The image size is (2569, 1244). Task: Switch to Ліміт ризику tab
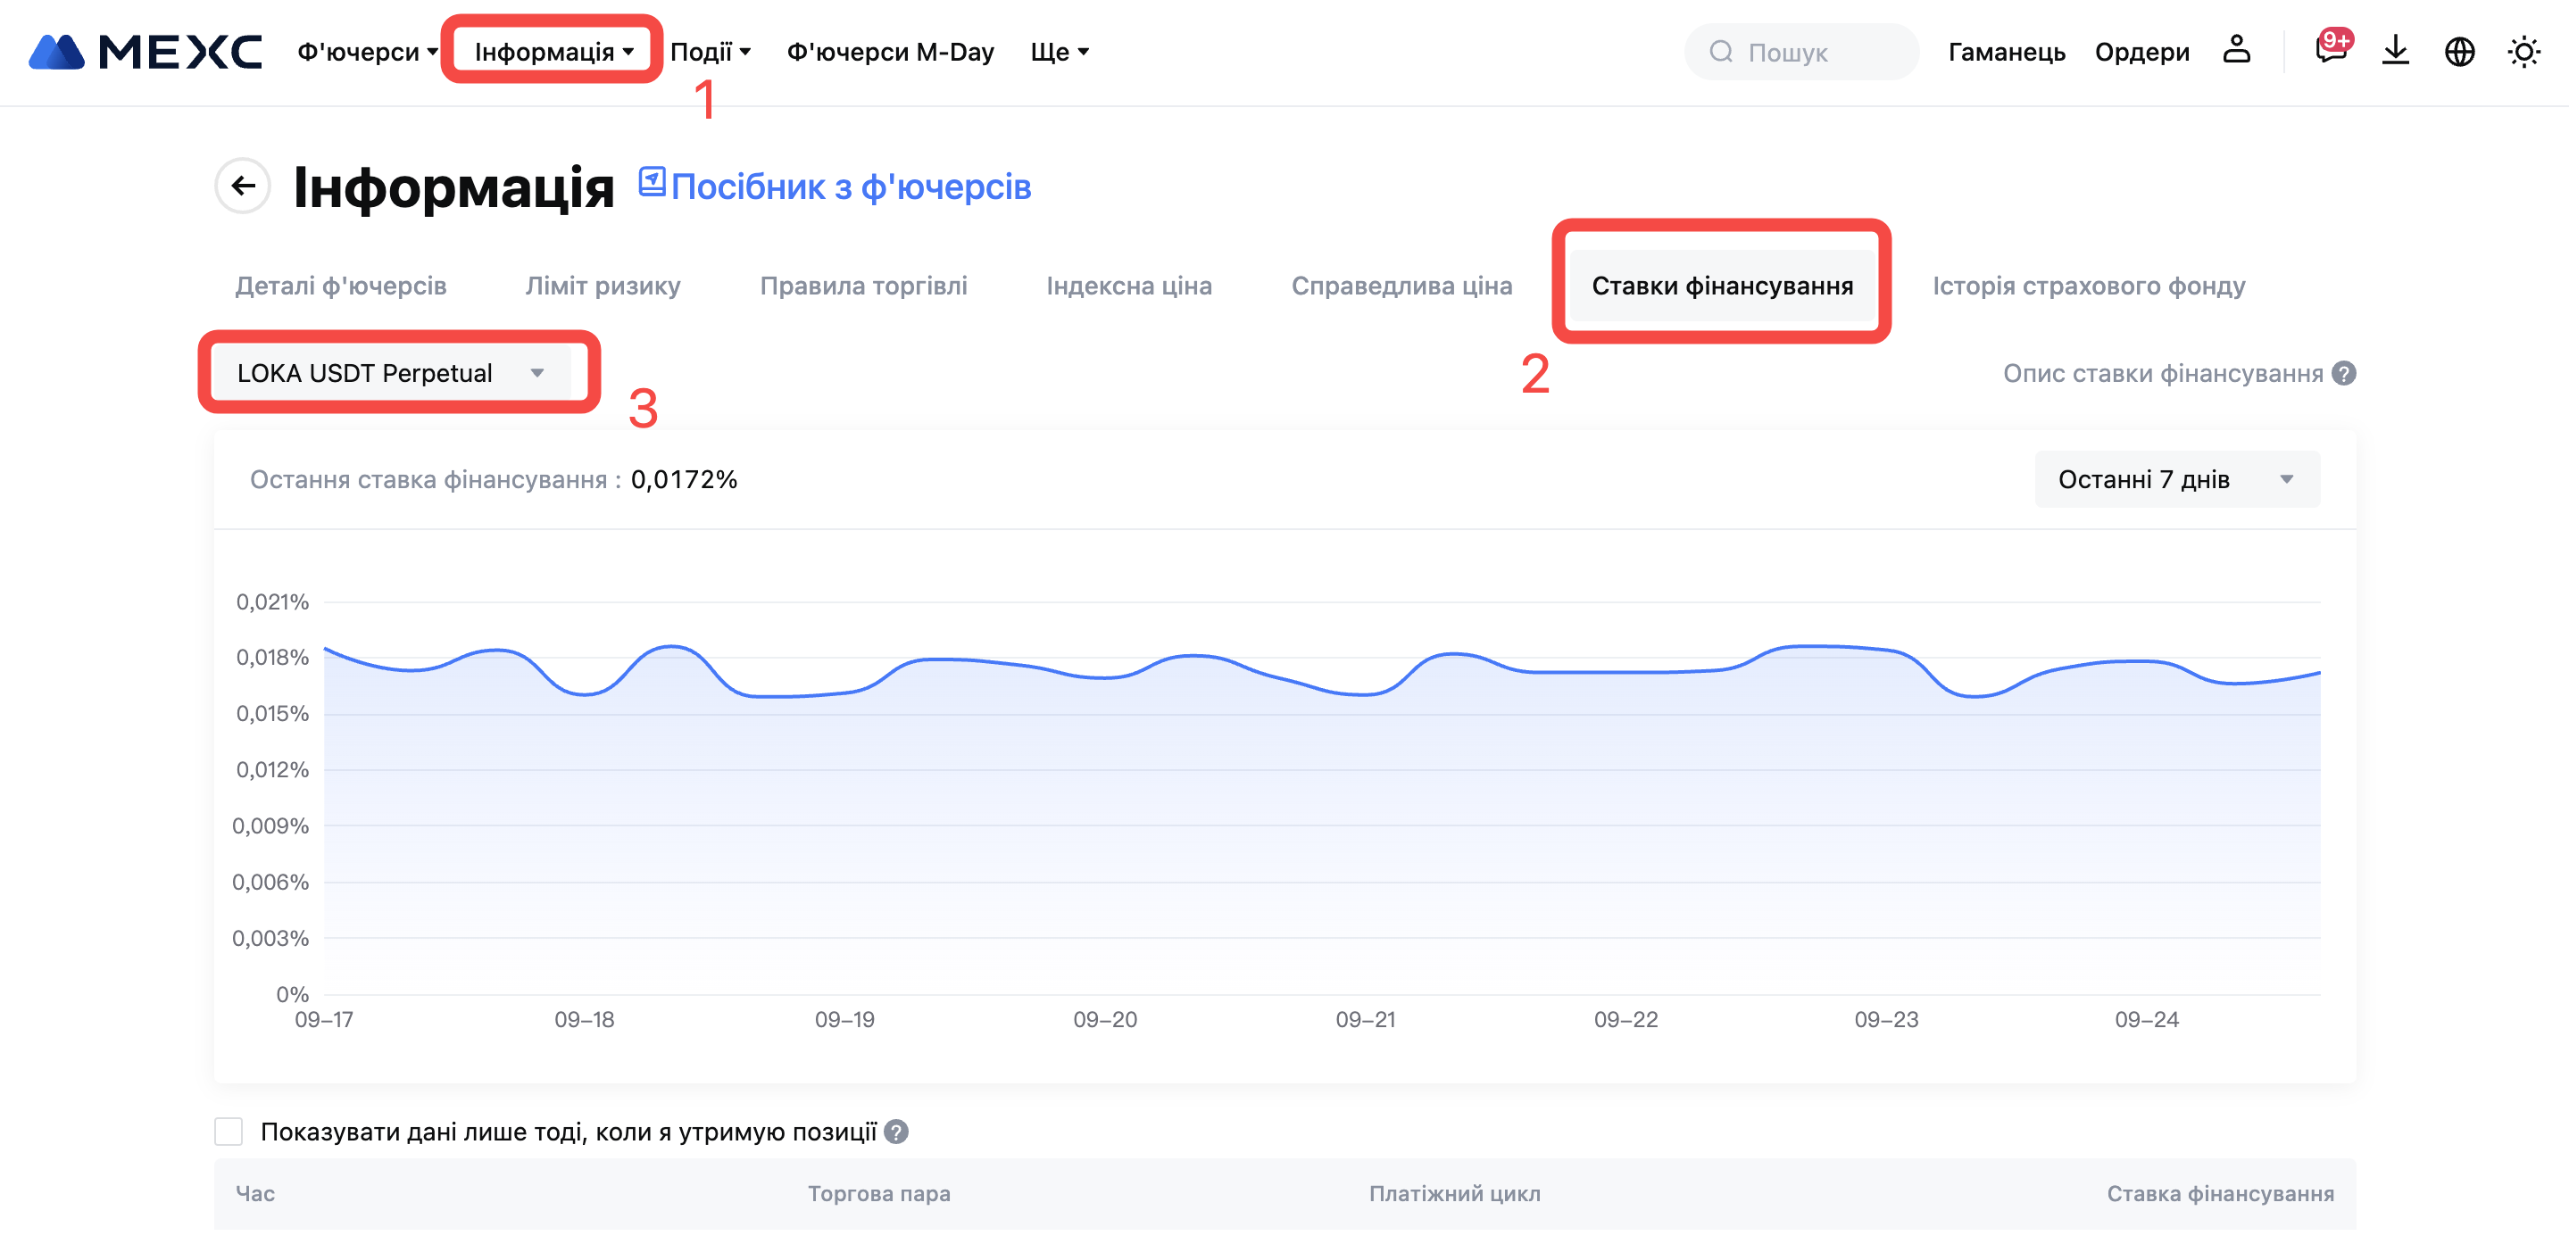pyautogui.click(x=603, y=286)
